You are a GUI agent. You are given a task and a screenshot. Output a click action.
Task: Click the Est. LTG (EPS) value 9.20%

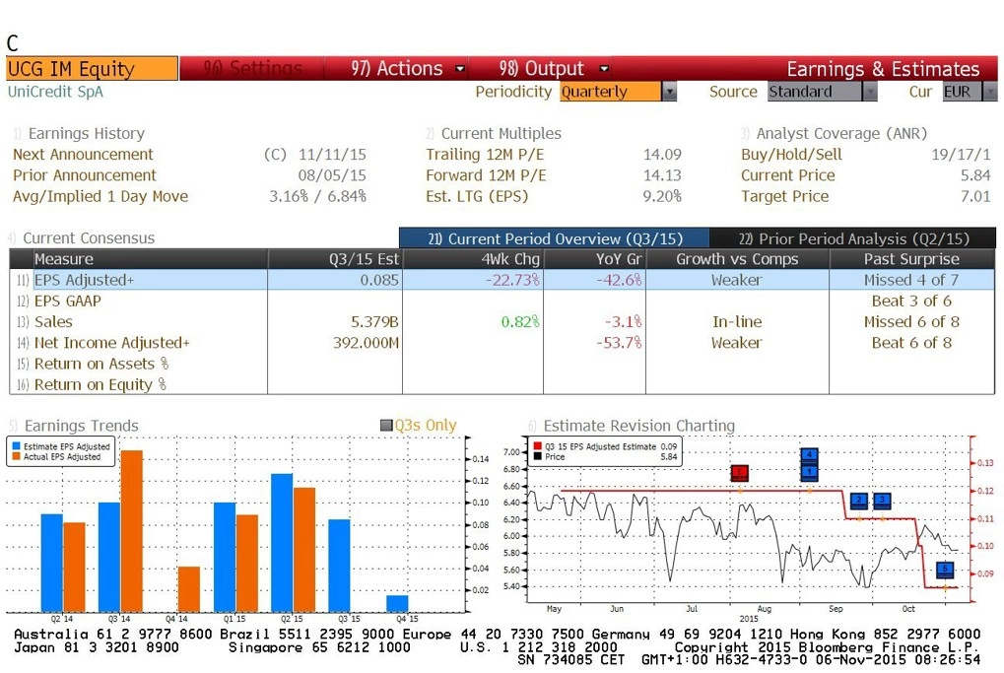pyautogui.click(x=662, y=196)
